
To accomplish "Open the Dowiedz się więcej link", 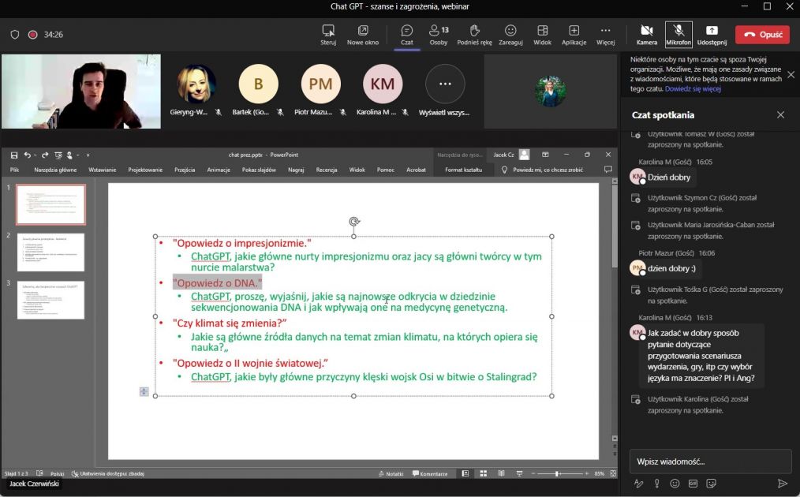I will click(693, 89).
